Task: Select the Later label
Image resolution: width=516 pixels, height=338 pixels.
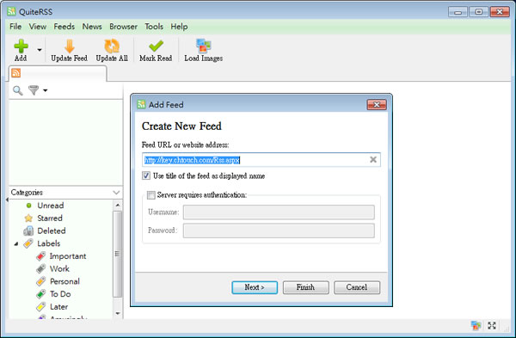Action: point(58,307)
